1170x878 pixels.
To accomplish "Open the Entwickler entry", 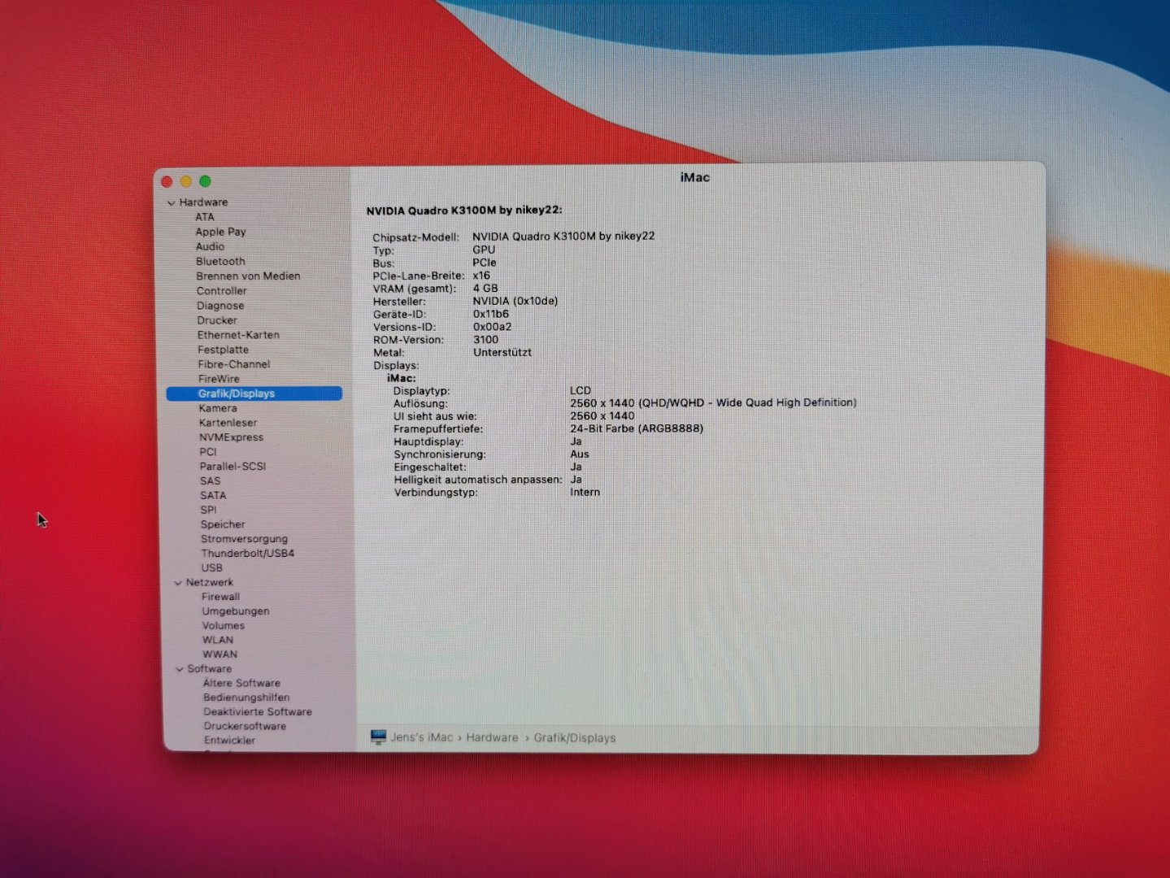I will point(229,741).
